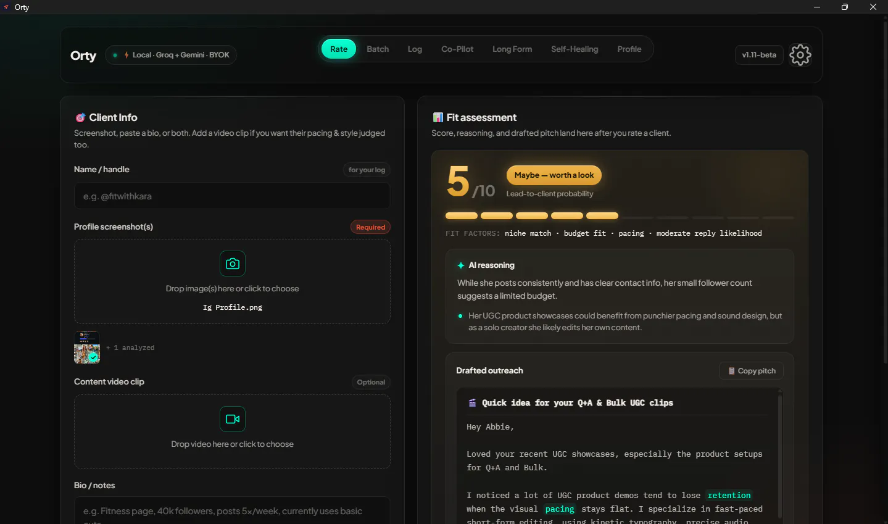
Task: Focus the Name / handle input field
Action: tap(232, 196)
